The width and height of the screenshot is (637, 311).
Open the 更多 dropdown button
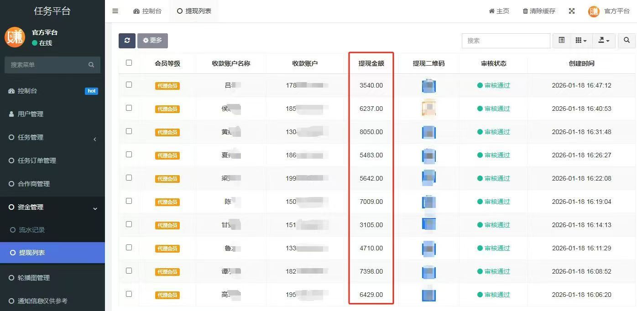(152, 41)
